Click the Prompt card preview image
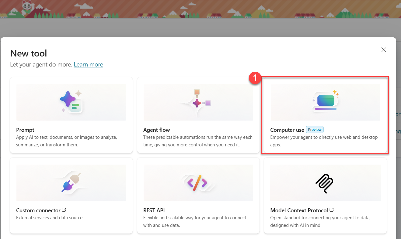 [71, 102]
